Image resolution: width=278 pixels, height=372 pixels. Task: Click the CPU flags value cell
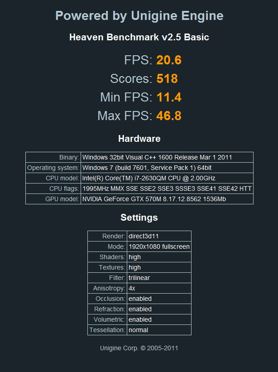[167, 188]
